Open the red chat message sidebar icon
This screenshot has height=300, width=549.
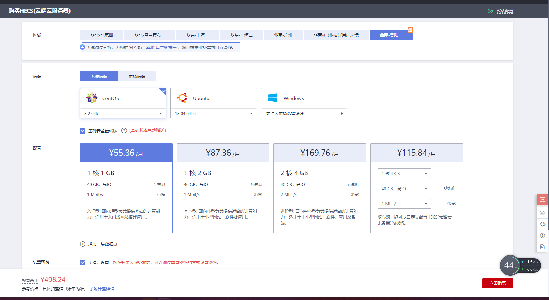pos(542,200)
